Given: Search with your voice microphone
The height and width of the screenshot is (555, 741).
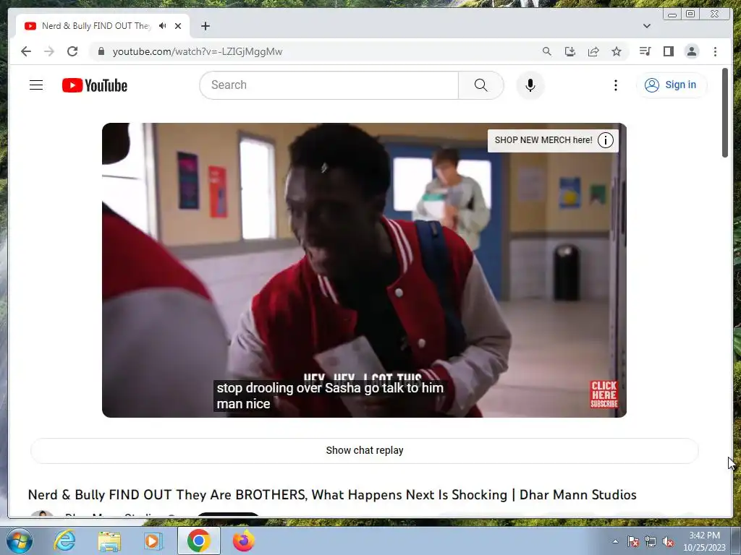Looking at the screenshot, I should (530, 85).
